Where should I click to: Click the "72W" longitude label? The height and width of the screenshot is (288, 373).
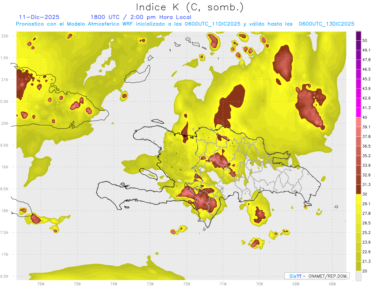click(186, 284)
